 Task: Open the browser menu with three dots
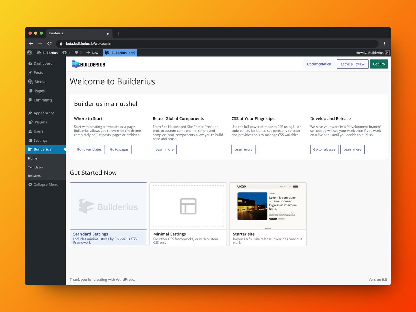coord(385,43)
